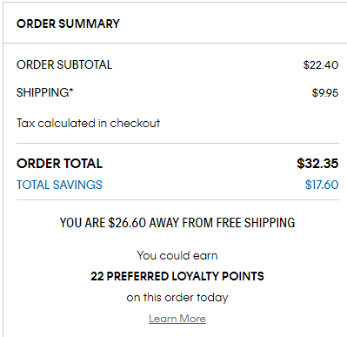
Task: Click the blue $17.60 savings amount
Action: tap(322, 185)
